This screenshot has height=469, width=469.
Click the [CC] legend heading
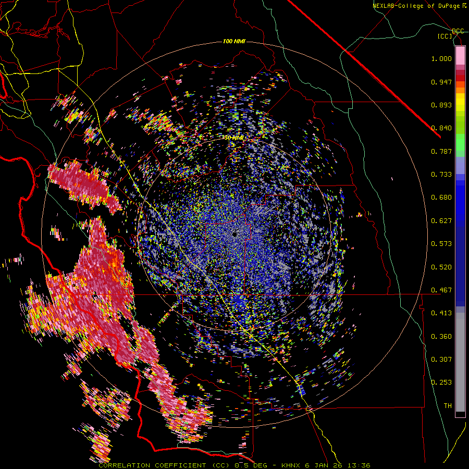[445, 36]
